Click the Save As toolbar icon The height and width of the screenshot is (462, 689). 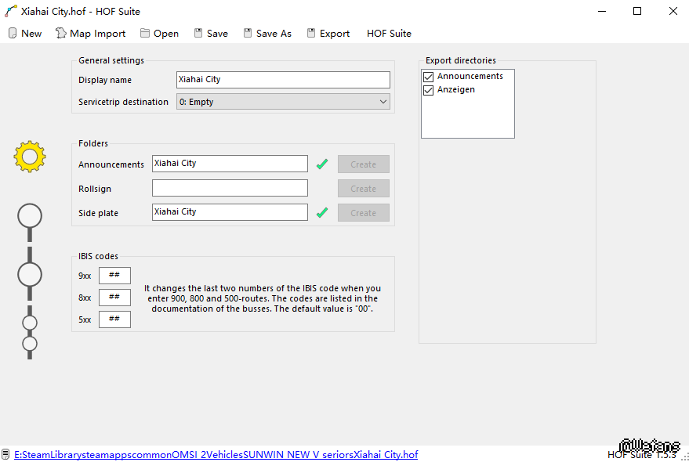pos(248,34)
